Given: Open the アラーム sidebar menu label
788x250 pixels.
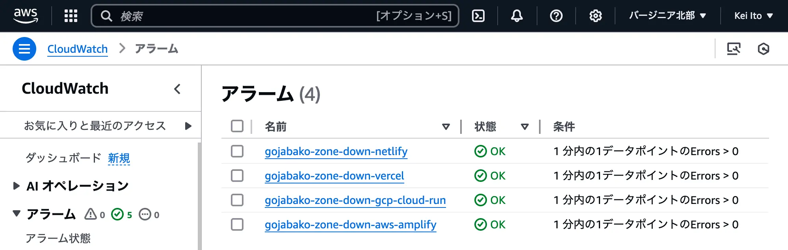Looking at the screenshot, I should (x=51, y=214).
